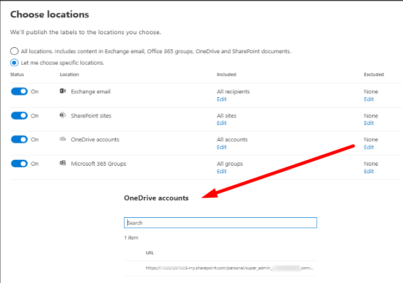Edit excluded OneDrive accounts
The image size is (403, 283).
pos(369,147)
